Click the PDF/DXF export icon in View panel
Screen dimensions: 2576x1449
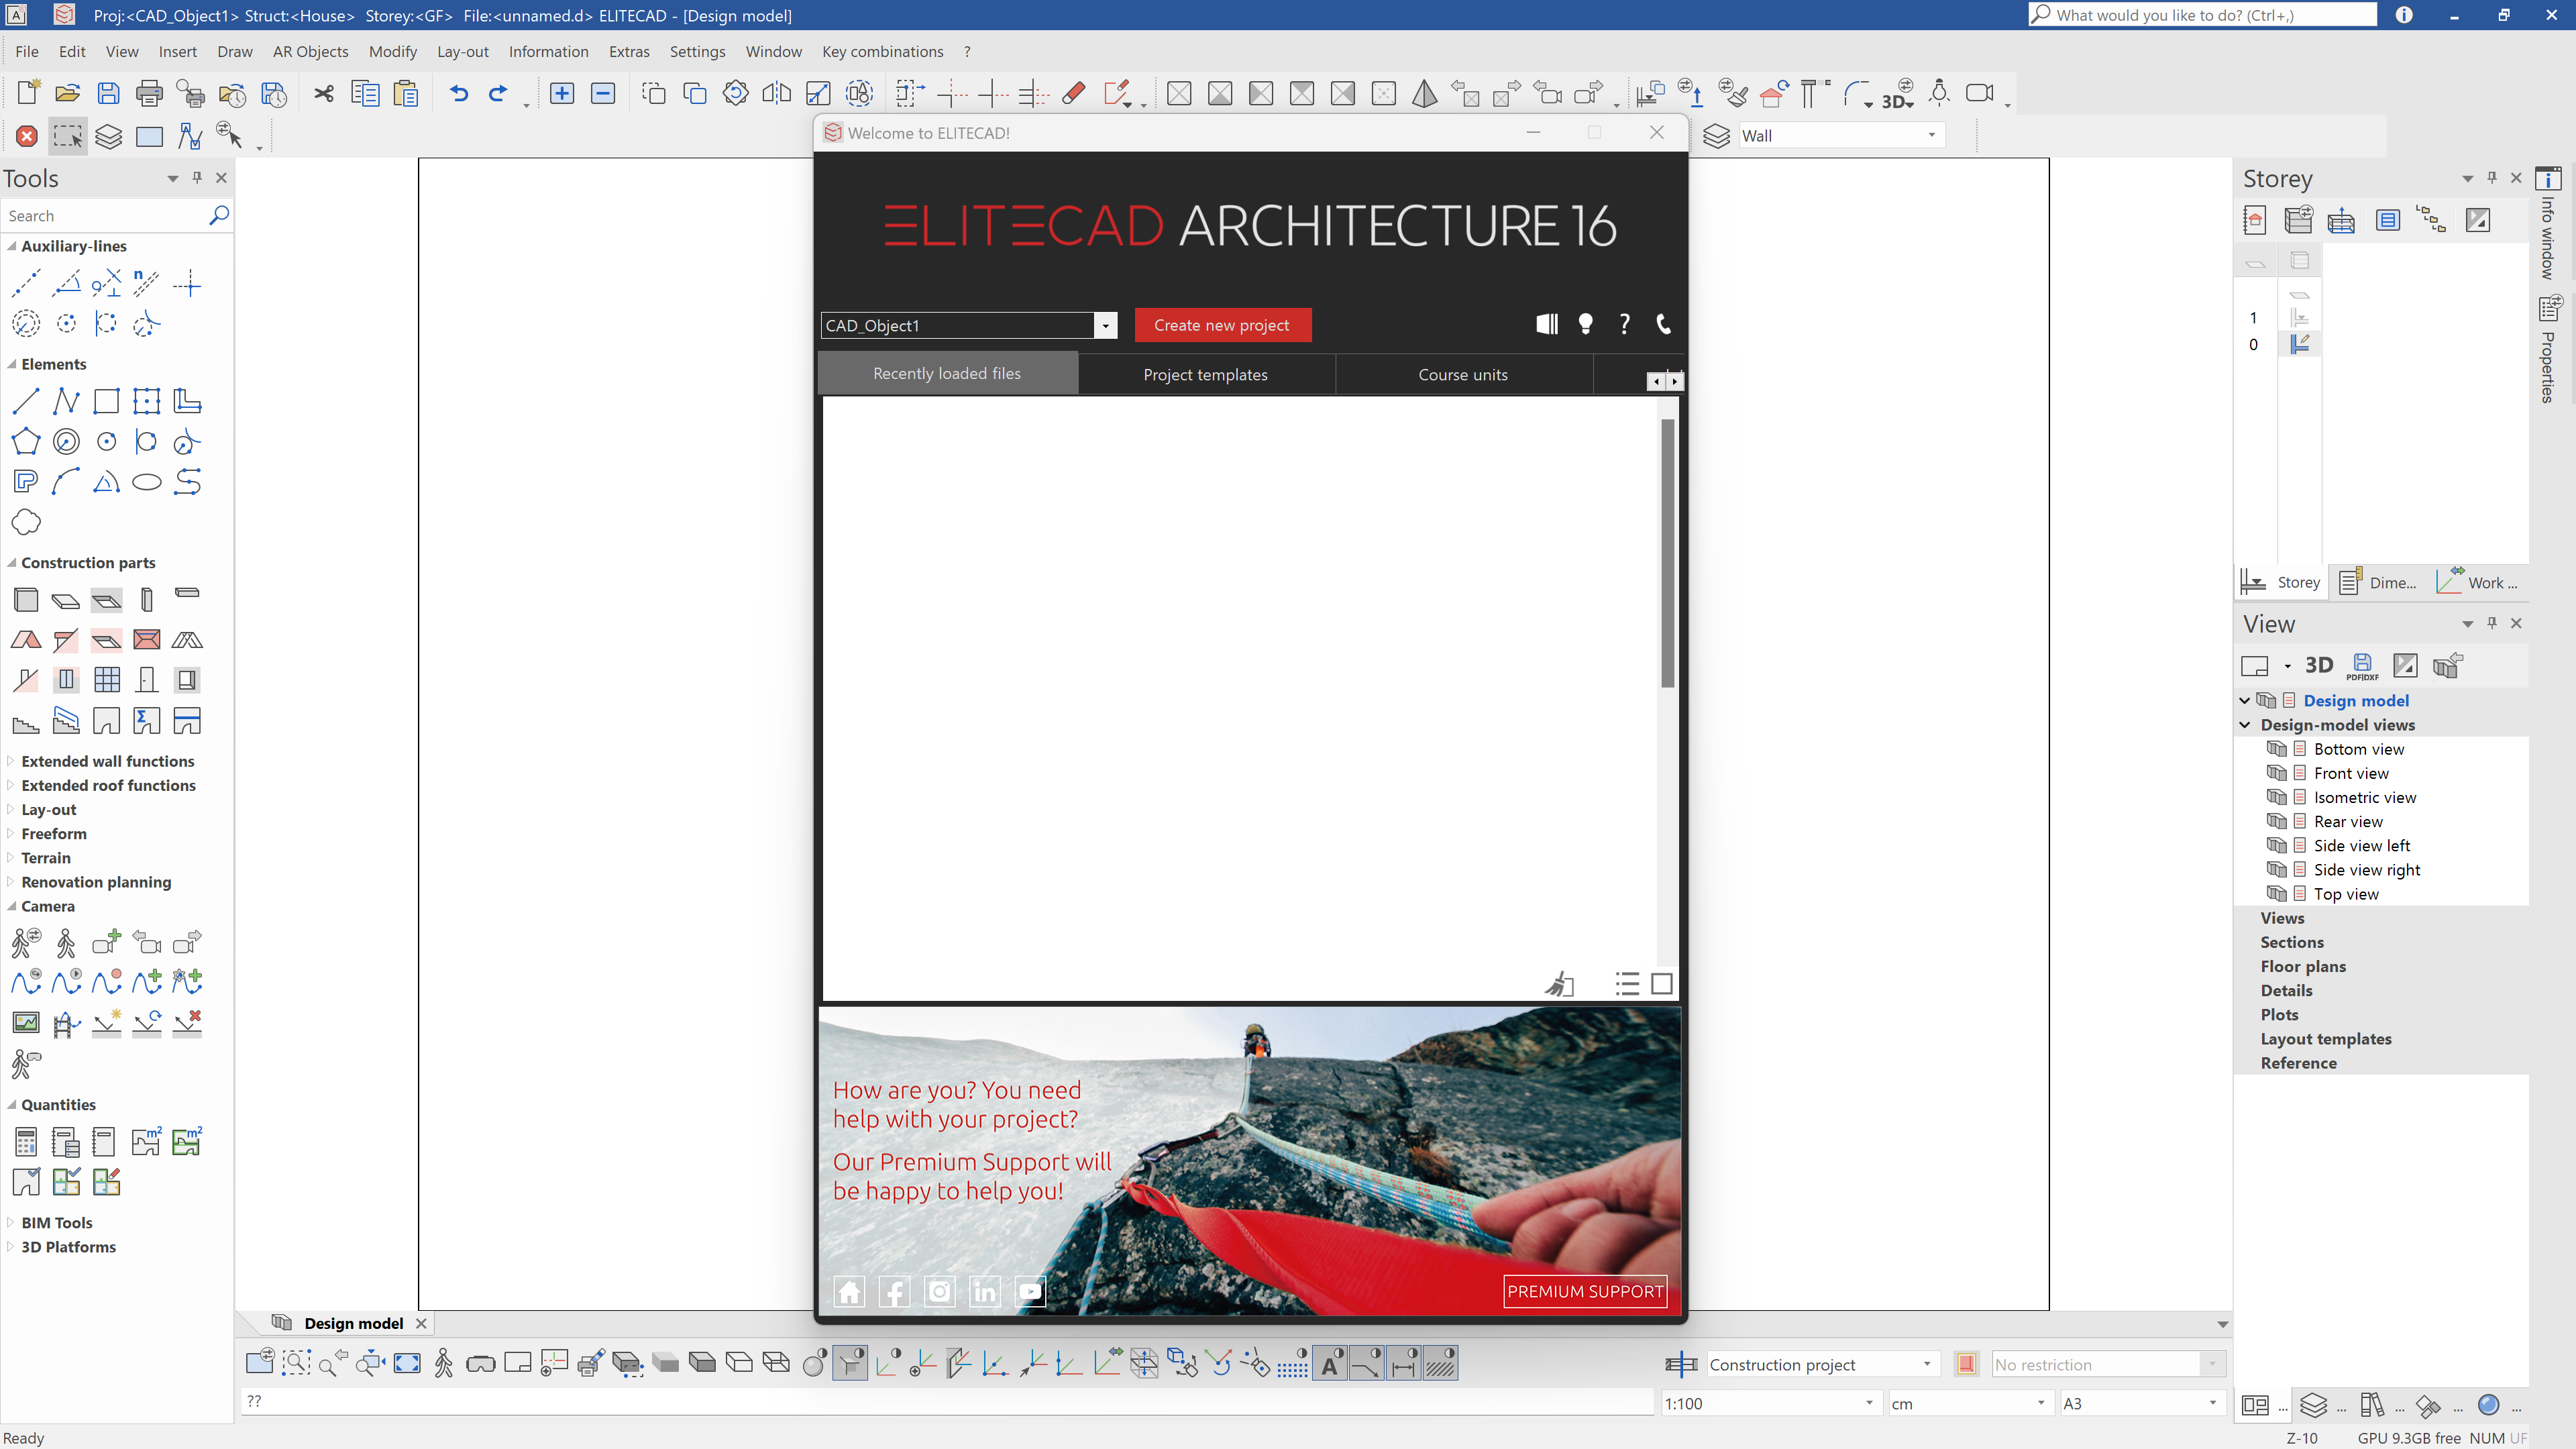(2362, 666)
